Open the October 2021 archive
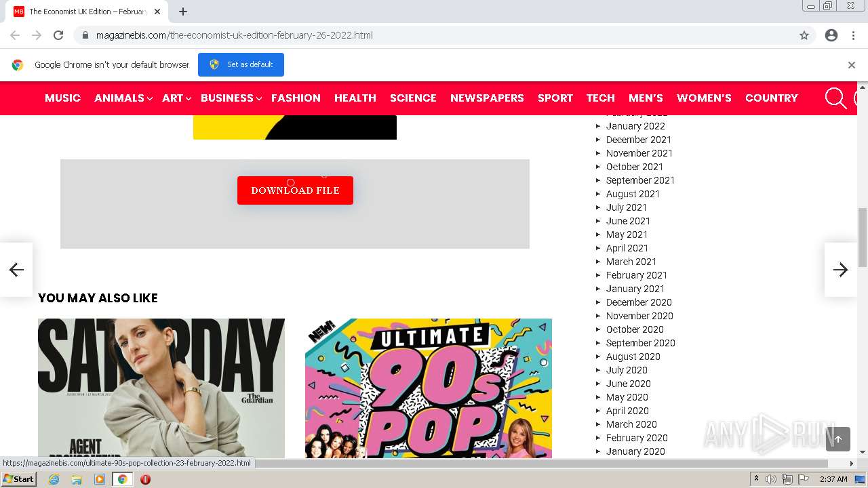The height and width of the screenshot is (488, 868). 635,167
